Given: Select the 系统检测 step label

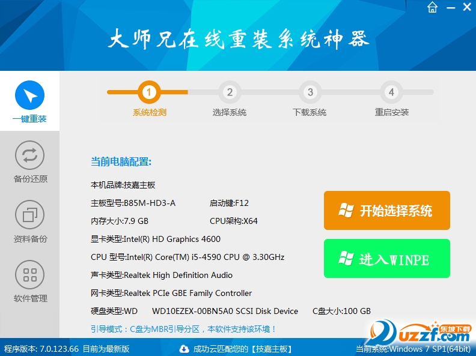Looking at the screenshot, I should (x=150, y=112).
